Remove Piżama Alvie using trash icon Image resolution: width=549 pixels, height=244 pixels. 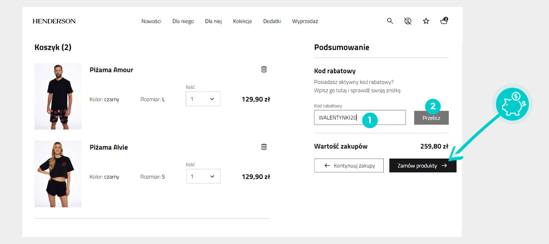264,147
